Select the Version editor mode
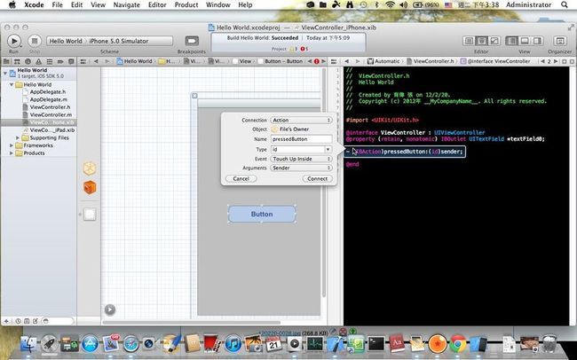The width and height of the screenshot is (577, 360). 494,41
